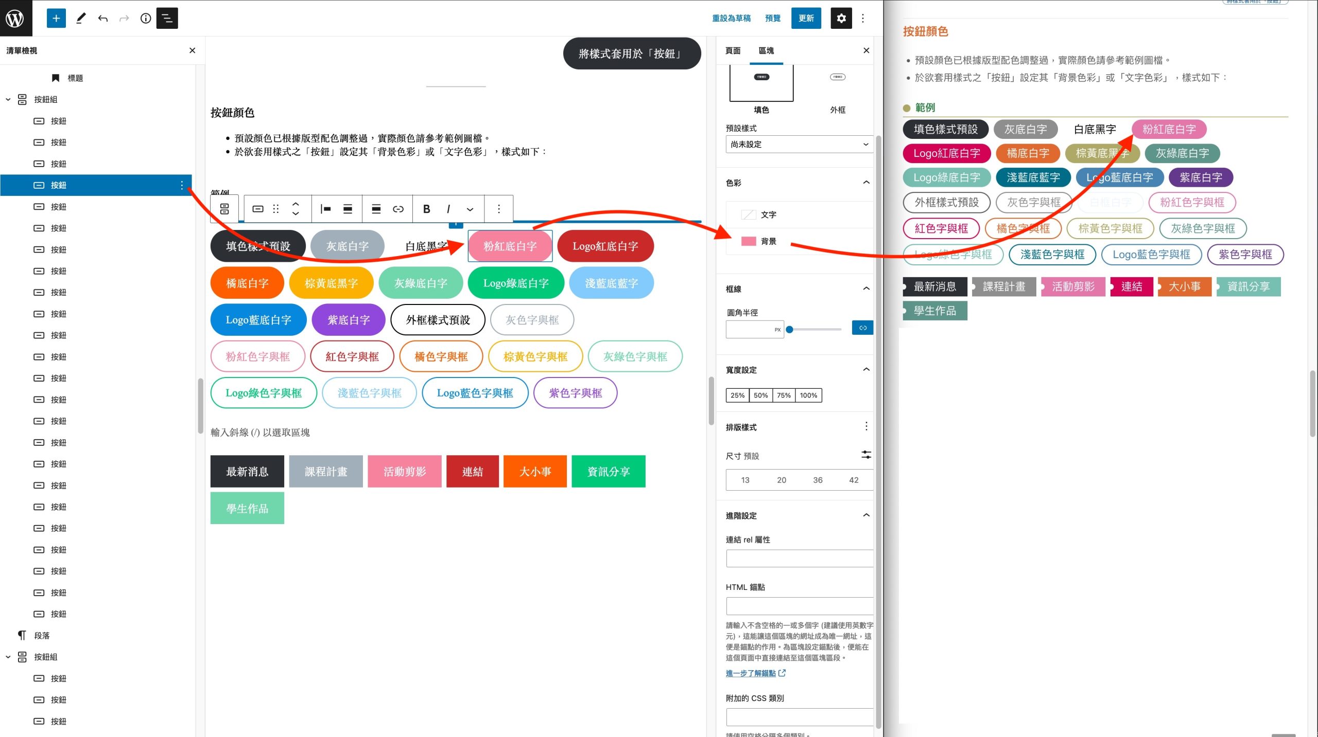The image size is (1318, 737).
Task: Switch to the 頁面 tab
Action: (733, 50)
